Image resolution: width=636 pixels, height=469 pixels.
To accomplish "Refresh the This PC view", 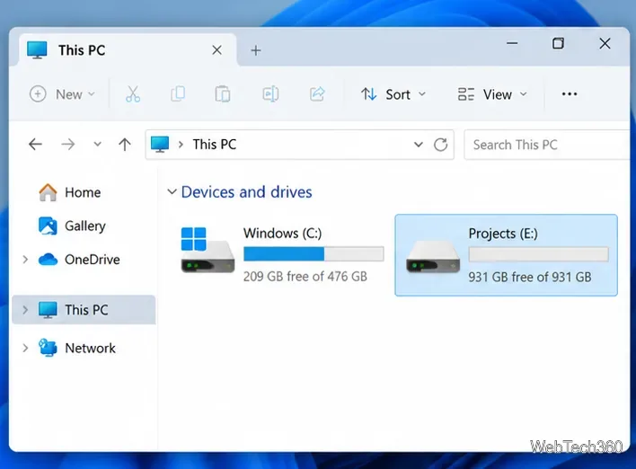I will click(x=440, y=145).
